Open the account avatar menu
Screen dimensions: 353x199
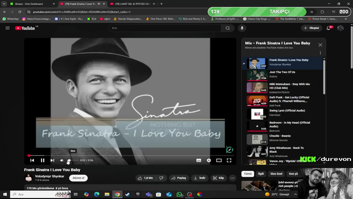pos(340,28)
